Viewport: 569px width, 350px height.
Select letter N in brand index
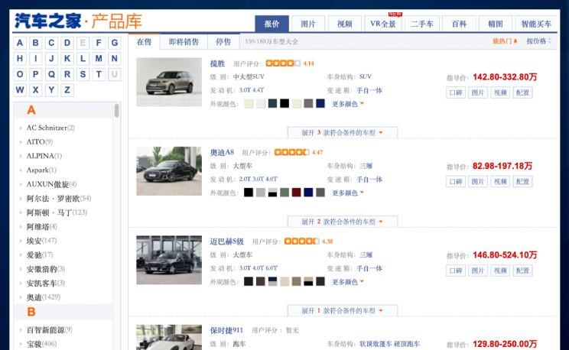point(114,58)
